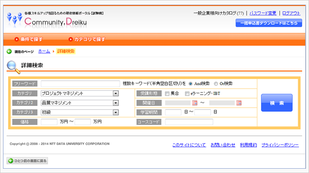Click the フリーワード text field
Viewport: 309px width, 173px height.
(80, 84)
